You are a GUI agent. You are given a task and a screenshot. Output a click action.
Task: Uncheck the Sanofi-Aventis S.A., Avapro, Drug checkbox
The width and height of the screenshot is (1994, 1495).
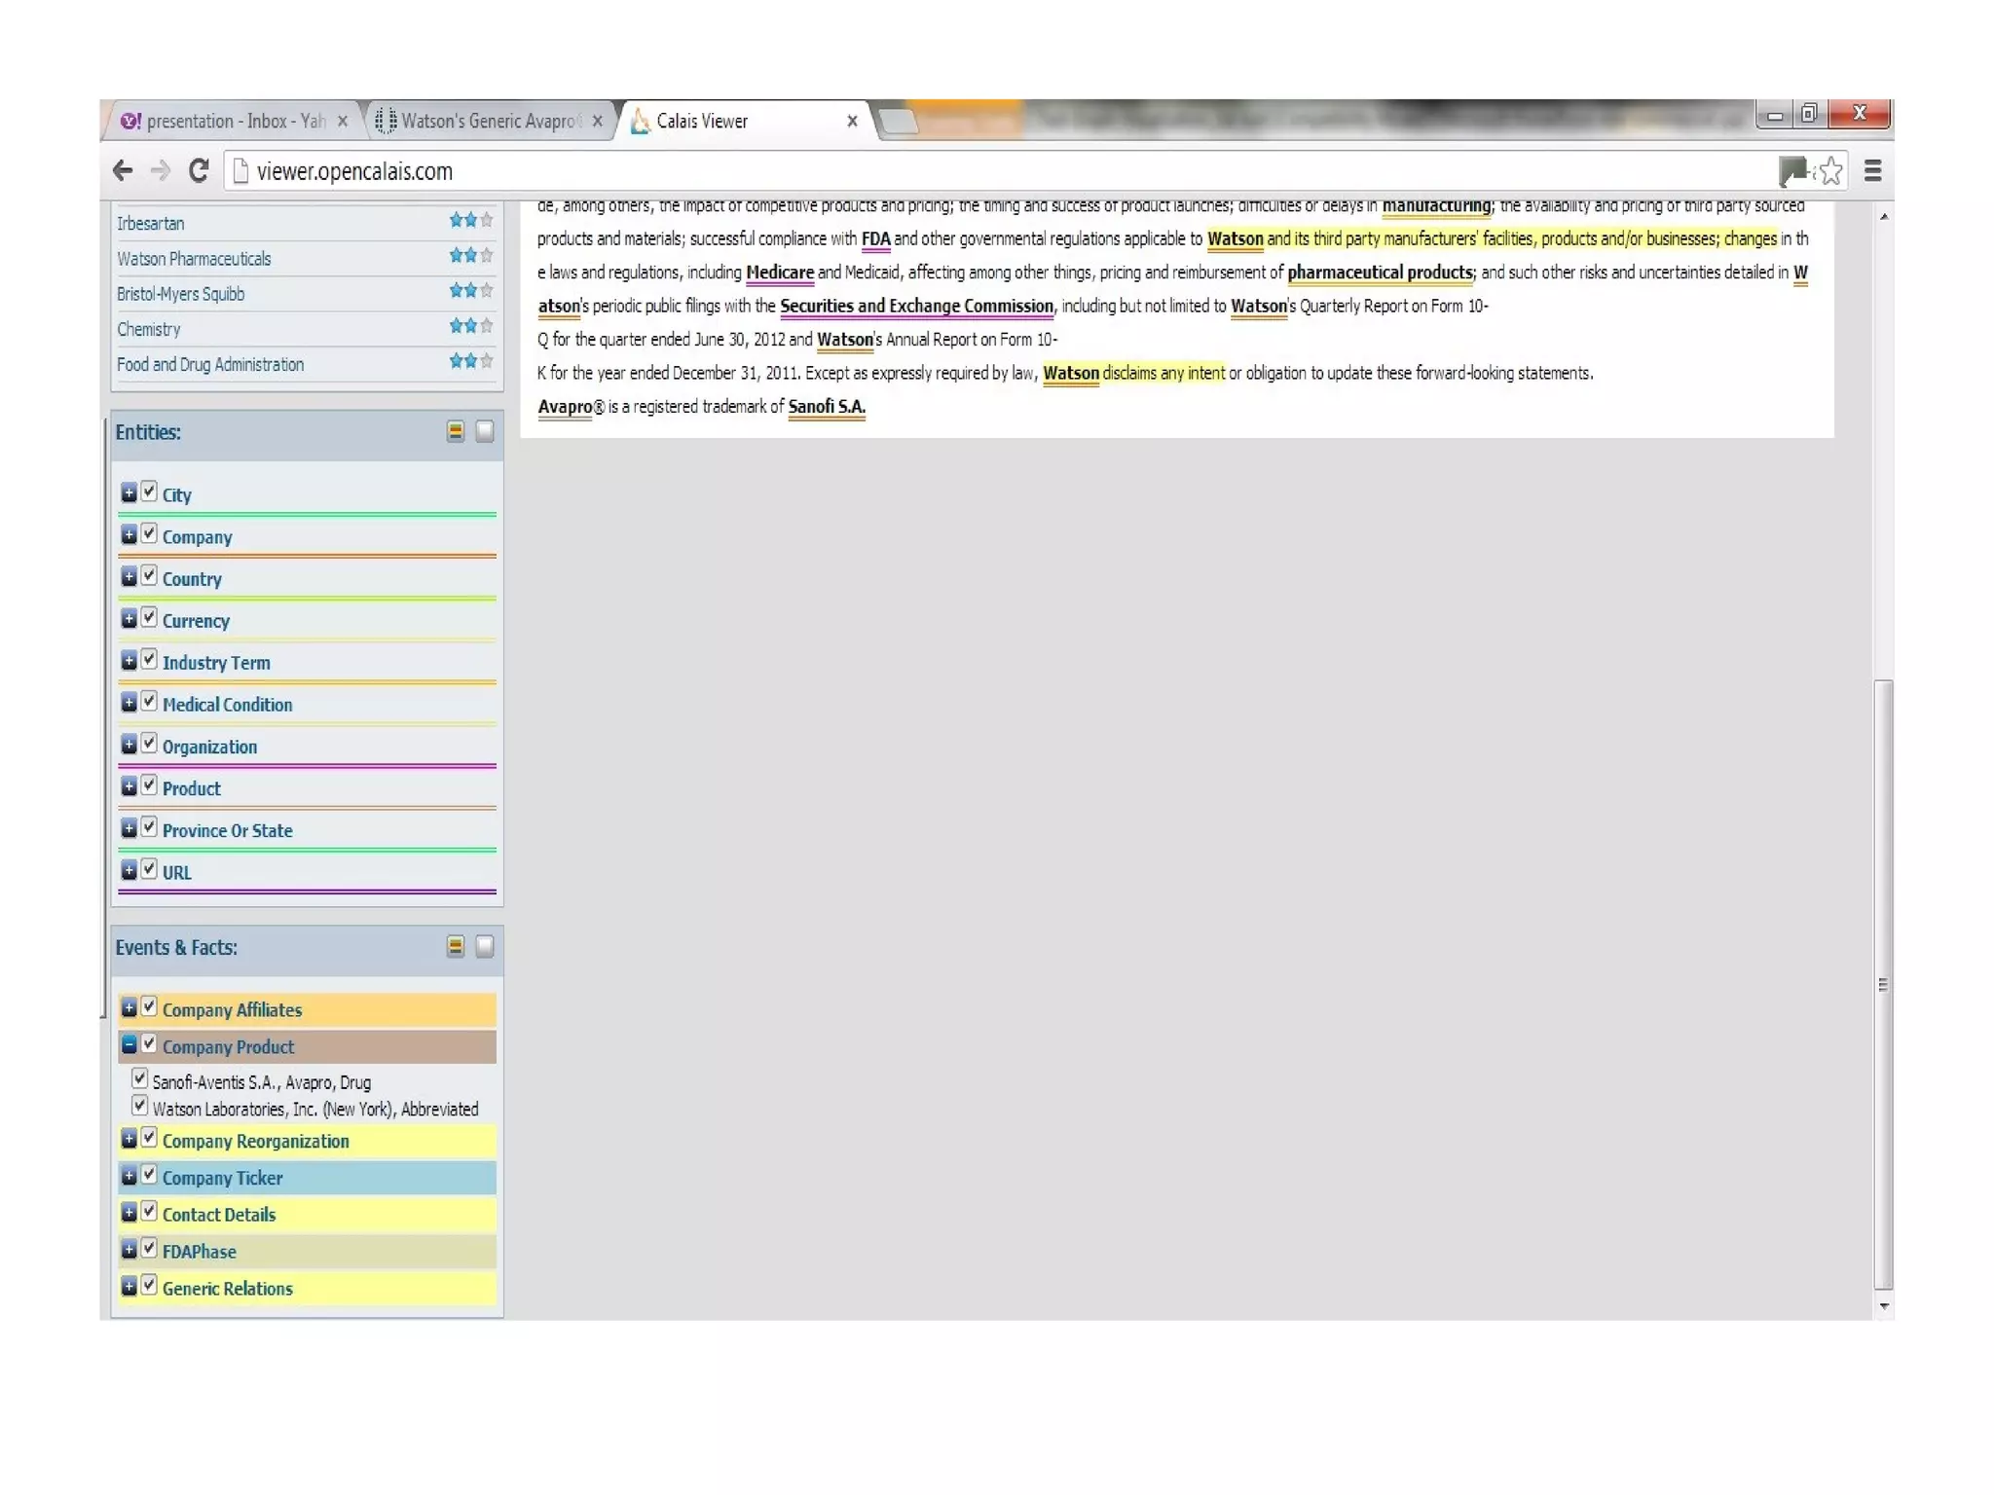click(x=140, y=1078)
